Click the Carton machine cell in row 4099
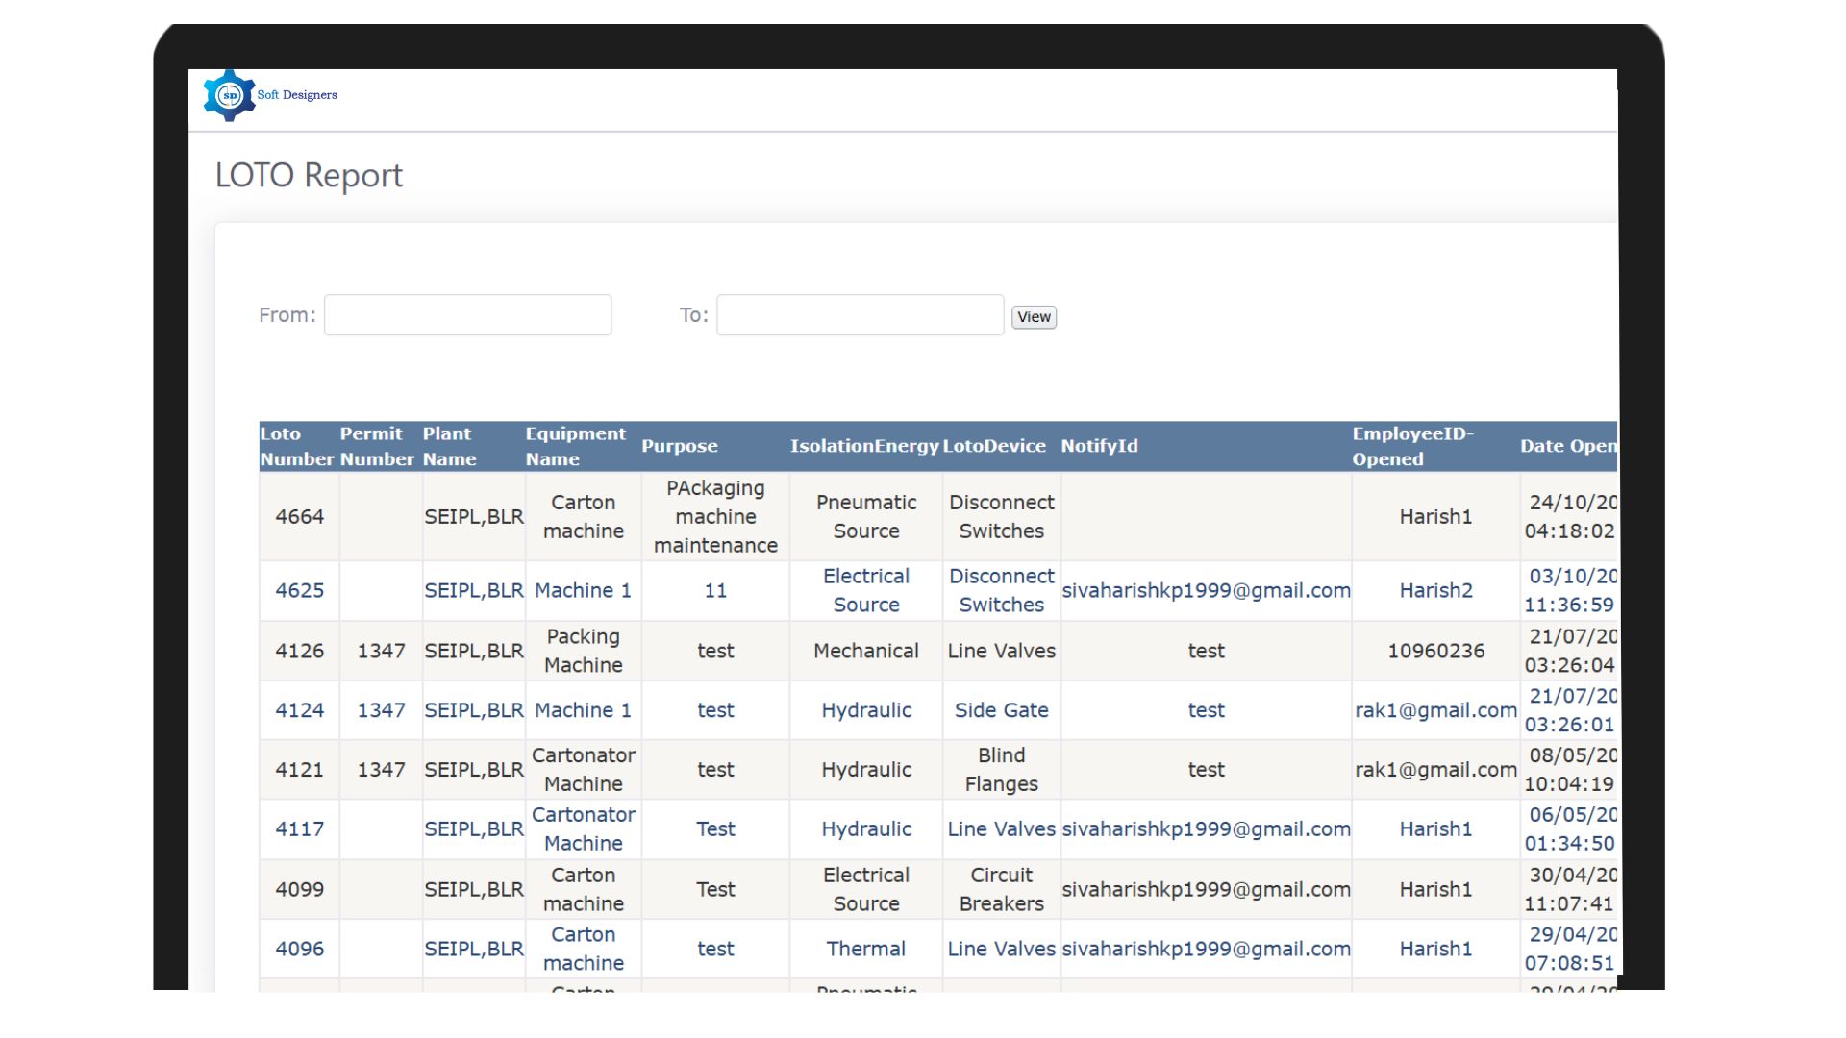Image resolution: width=1846 pixels, height=1038 pixels. tap(583, 889)
